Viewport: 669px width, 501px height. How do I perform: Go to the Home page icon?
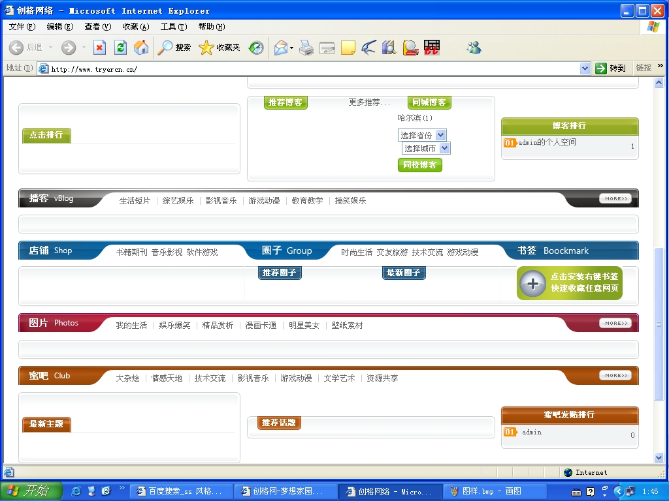tap(141, 47)
